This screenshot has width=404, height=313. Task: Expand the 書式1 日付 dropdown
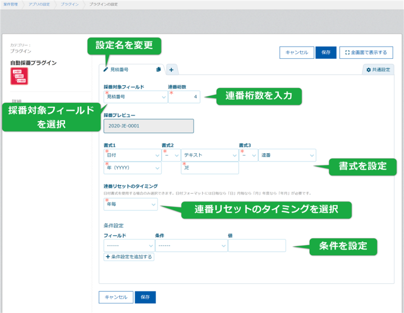coord(132,155)
